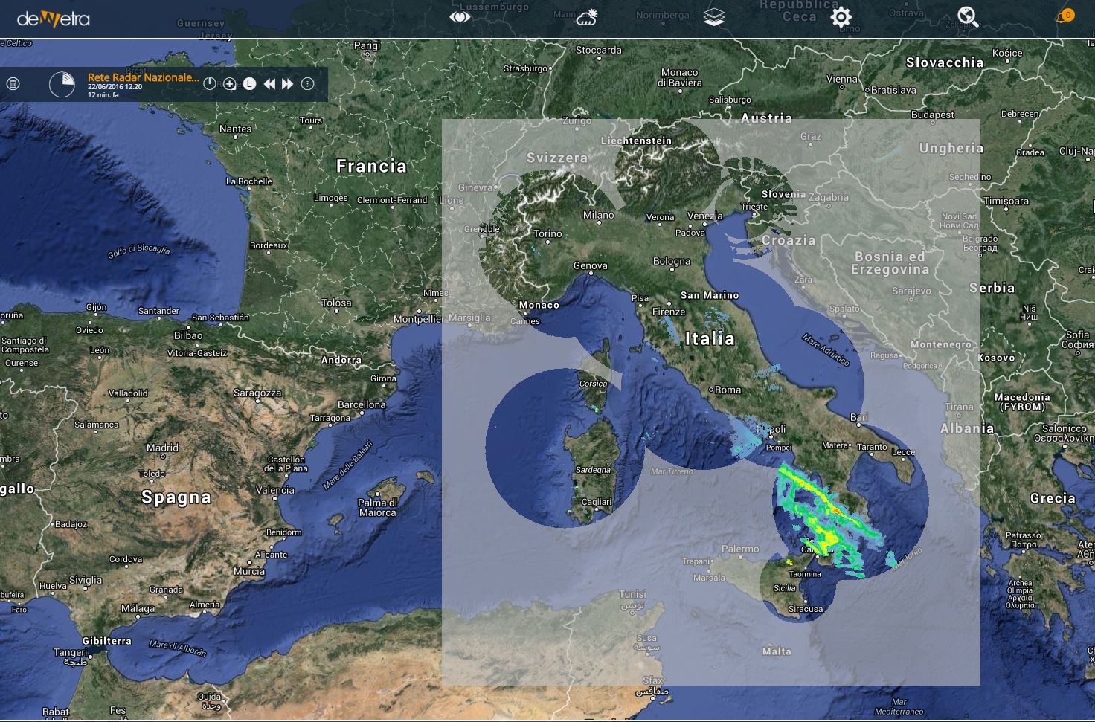Step radar time backward
1095x722 pixels.
(269, 84)
